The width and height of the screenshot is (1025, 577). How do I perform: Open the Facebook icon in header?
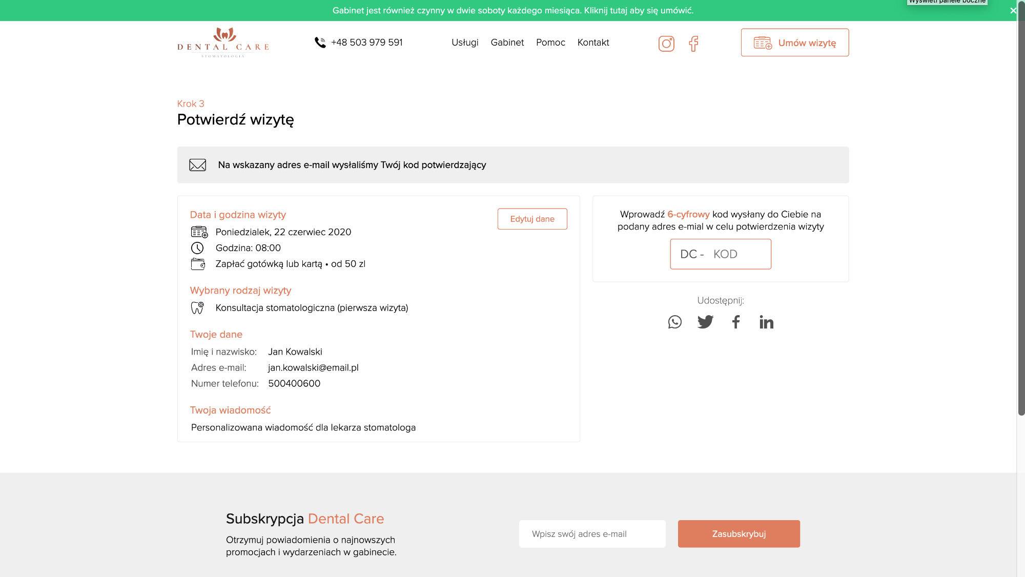pos(694,44)
